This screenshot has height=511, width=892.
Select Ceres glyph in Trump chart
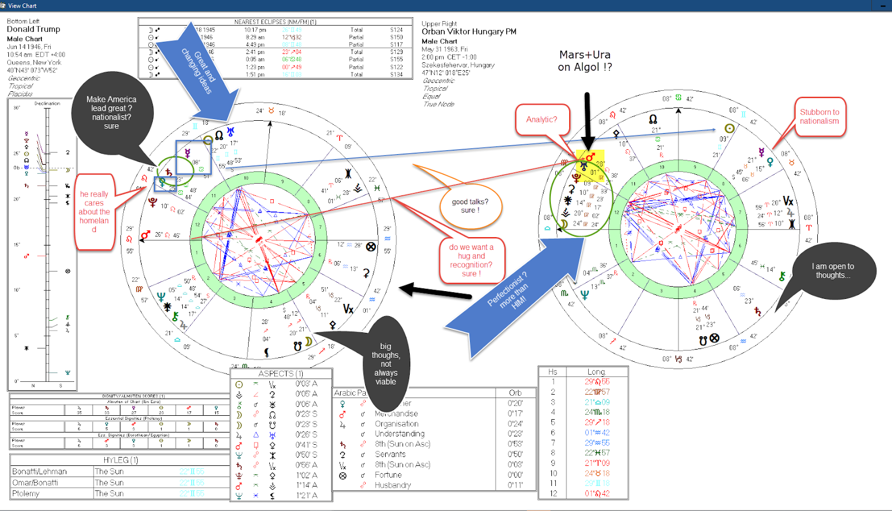[366, 273]
